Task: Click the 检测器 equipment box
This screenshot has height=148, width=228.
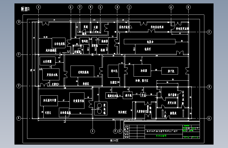Action: pos(104,41)
